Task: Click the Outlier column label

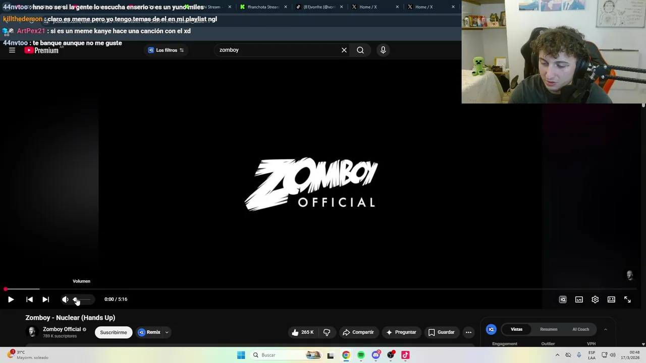Action: pos(548,344)
